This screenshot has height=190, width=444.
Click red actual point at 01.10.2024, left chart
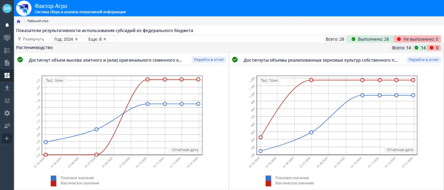tap(147, 79)
